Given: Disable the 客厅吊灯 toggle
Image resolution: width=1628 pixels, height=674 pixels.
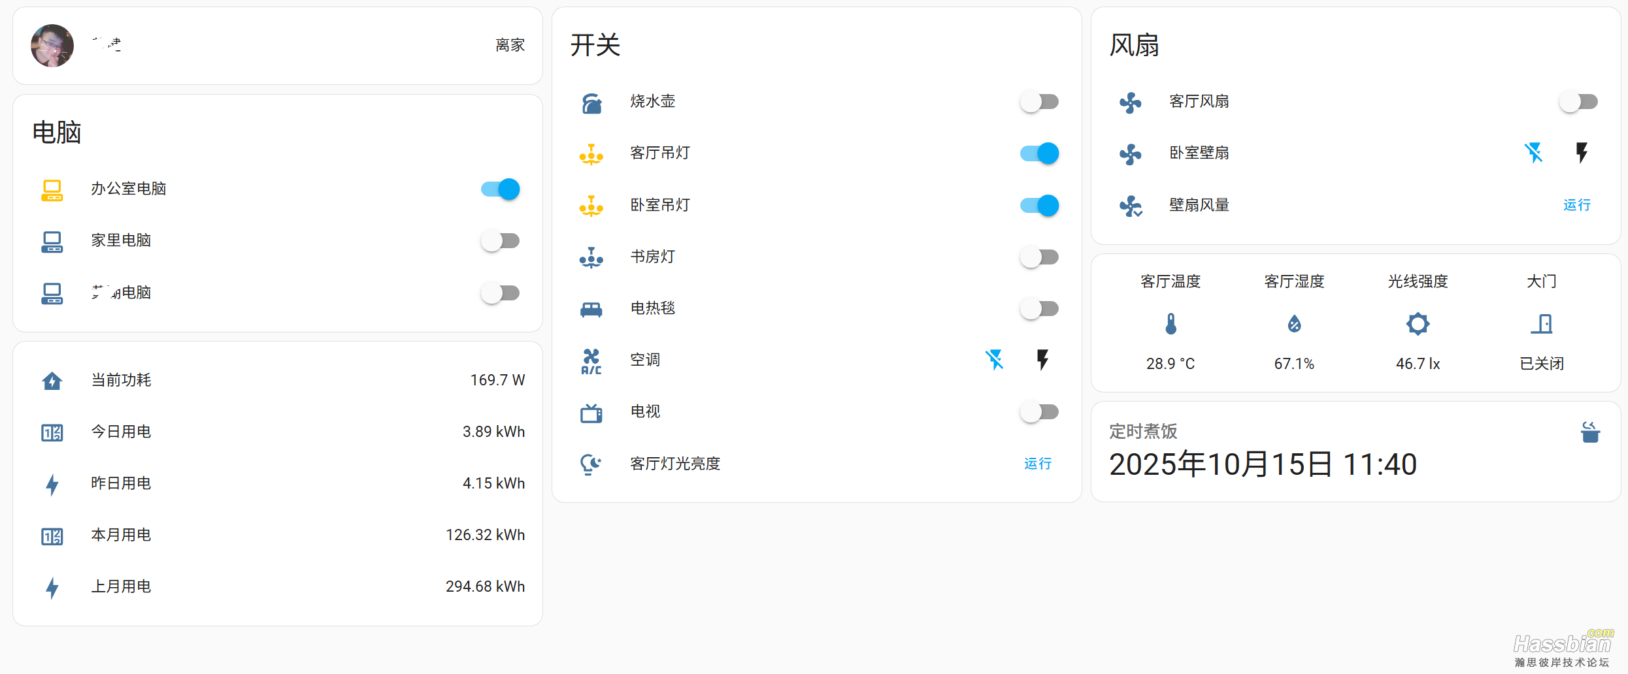Looking at the screenshot, I should pos(1039,153).
